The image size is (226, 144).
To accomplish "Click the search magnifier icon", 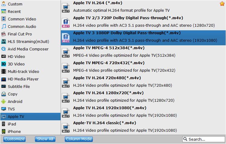I will click(x=185, y=139).
